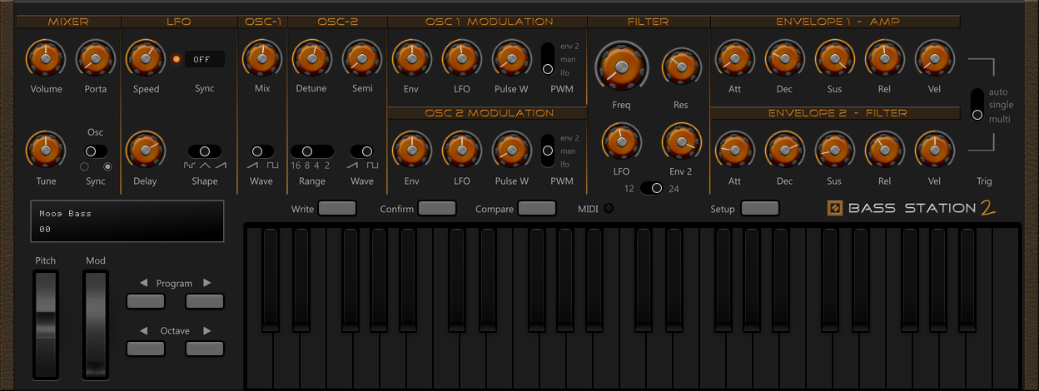Toggle the Trig auto/single/multi switch
The image size is (1039, 391).
pos(977,105)
